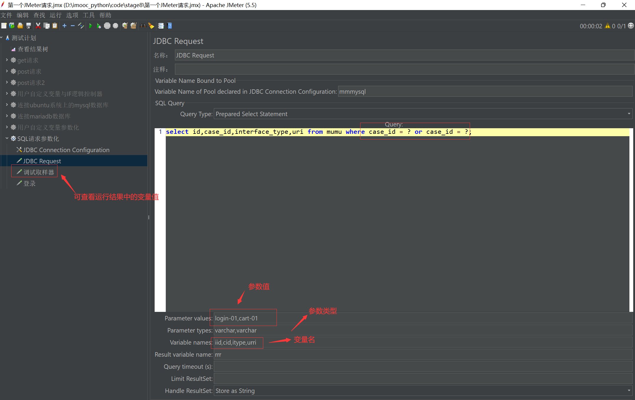Viewport: 635px width, 400px height.
Task: Click the Templates icon in toolbar
Action: (x=12, y=26)
